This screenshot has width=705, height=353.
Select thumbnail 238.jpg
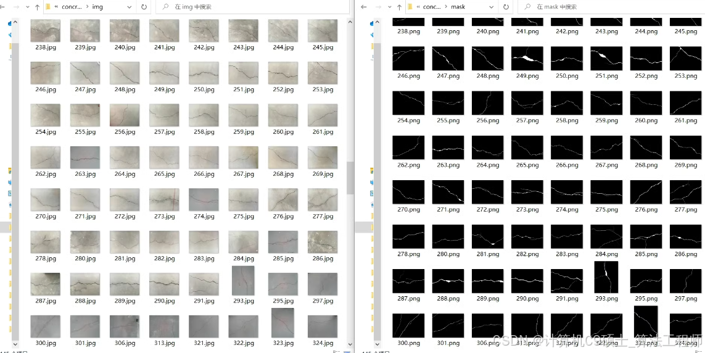point(46,31)
